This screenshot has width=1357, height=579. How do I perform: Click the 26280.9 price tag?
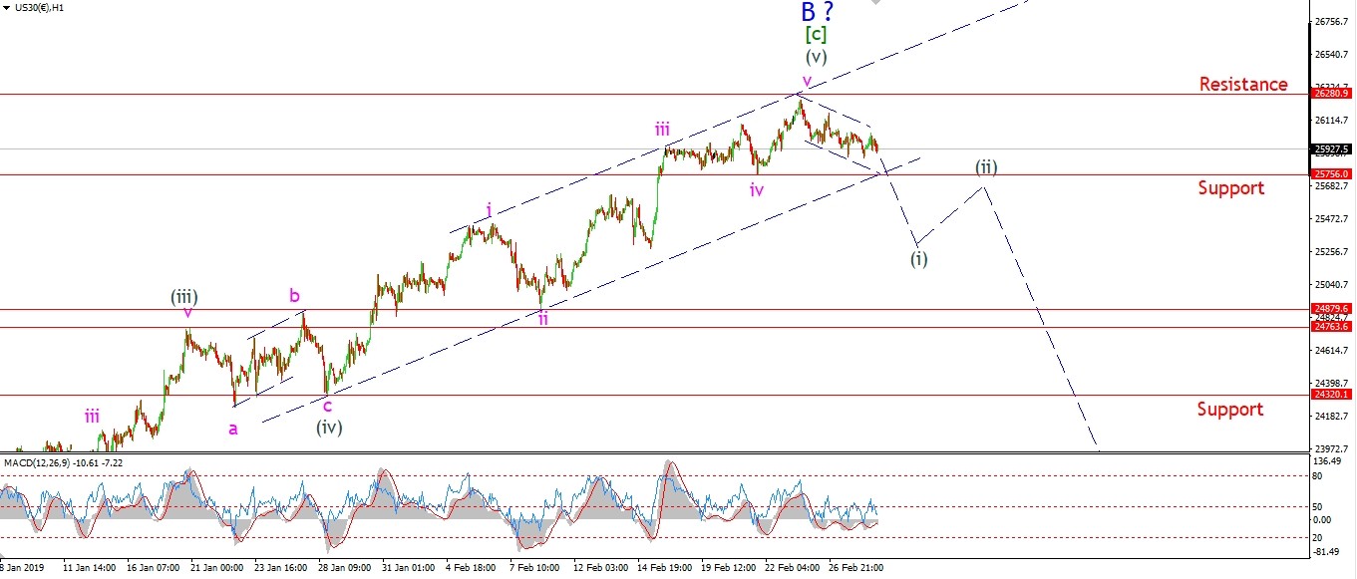(x=1332, y=94)
